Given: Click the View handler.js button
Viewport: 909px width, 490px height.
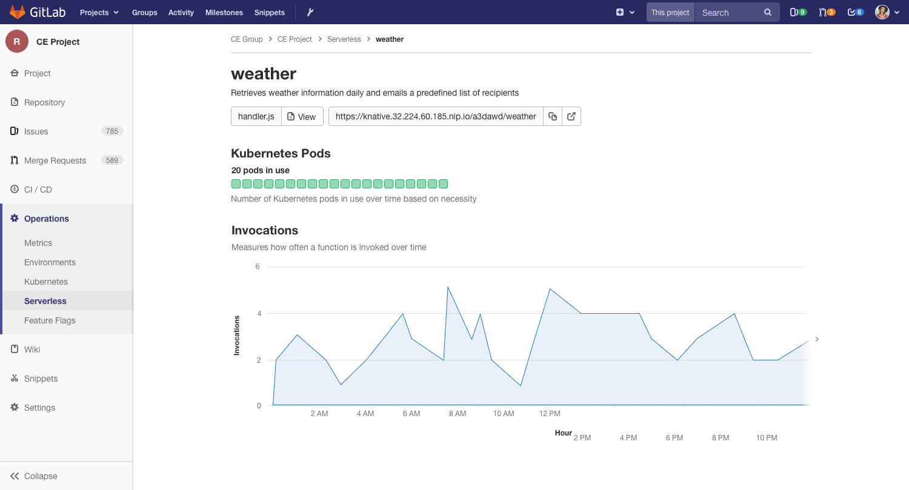Looking at the screenshot, I should pos(302,116).
